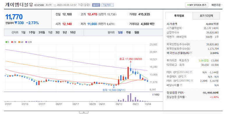Click the 외국인소진율 value 2.94%
225x114 pixels.
(x=215, y=53)
